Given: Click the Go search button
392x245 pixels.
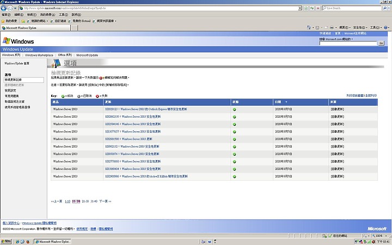Looking at the screenshot, I should point(381,43).
